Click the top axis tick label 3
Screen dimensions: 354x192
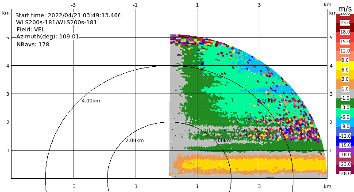pos(259,5)
